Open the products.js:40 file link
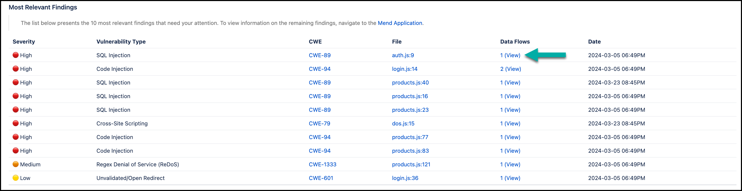 click(410, 83)
